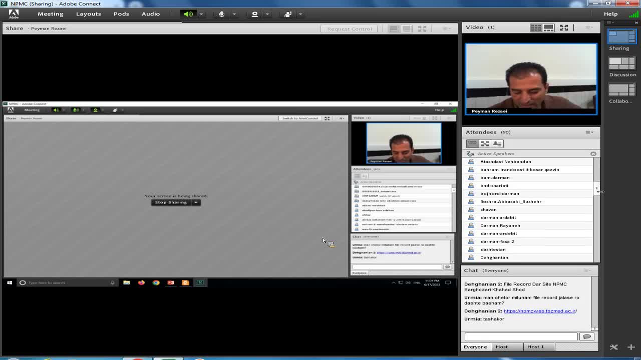Make the Video pod full screen
The height and width of the screenshot is (360, 641).
(x=564, y=27)
